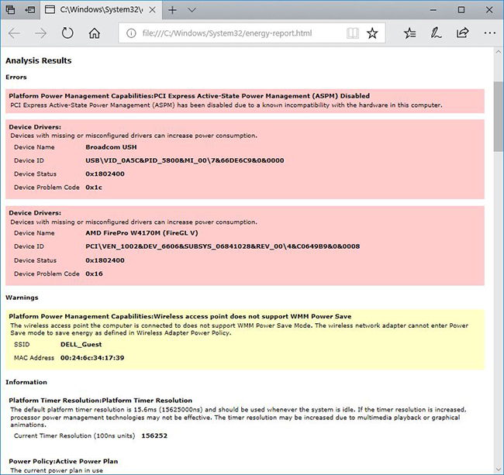
Task: Set these tabs aside
Action: [29, 10]
